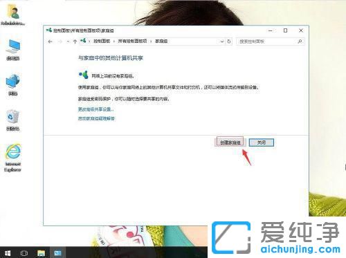Open the recent locations chevron next to Forward
This screenshot has height=258, width=346.
click(68, 42)
